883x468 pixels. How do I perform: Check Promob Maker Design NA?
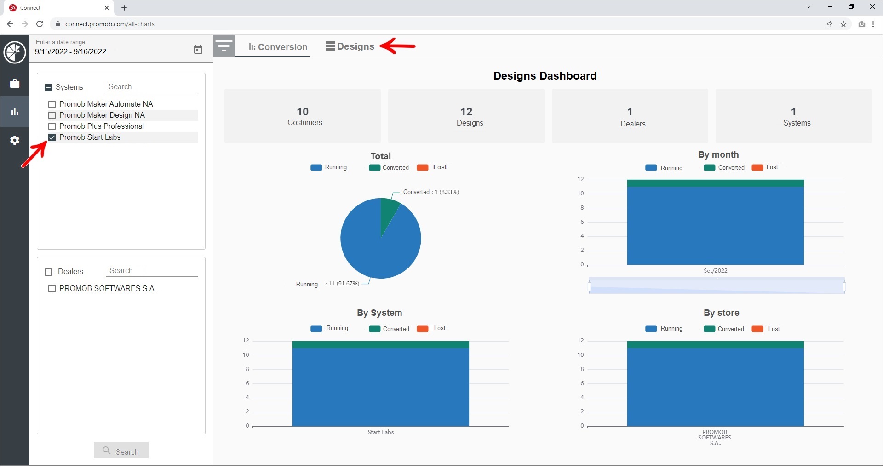click(52, 115)
